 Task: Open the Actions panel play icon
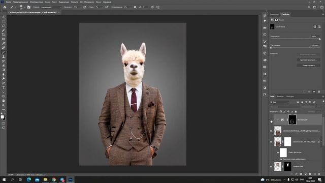tap(265, 21)
